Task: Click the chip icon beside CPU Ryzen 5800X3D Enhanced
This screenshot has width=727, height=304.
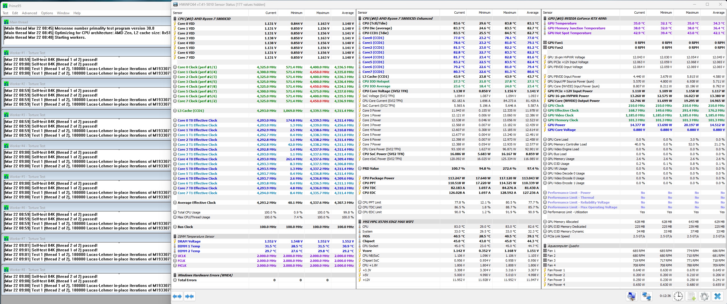Action: (x=360, y=19)
